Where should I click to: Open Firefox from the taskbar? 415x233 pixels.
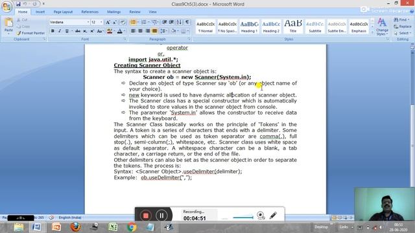75,227
